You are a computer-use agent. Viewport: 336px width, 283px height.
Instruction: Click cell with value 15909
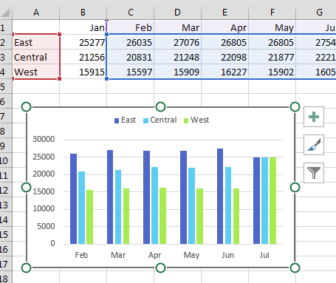tap(177, 72)
